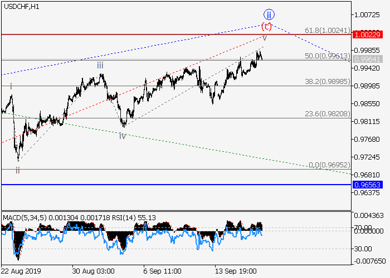
Task: Click the wave iv label at the low
Action: coord(122,135)
